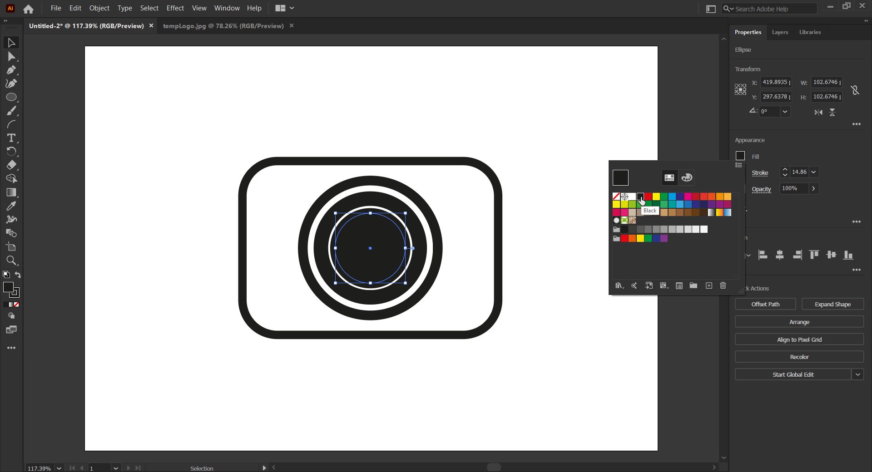The width and height of the screenshot is (872, 472).
Task: Open zoom level dropdown
Action: (59, 468)
